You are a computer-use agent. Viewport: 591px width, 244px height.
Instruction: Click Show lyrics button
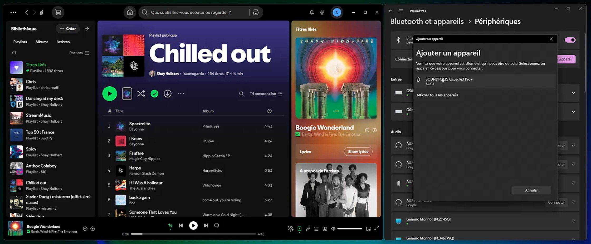pyautogui.click(x=358, y=151)
